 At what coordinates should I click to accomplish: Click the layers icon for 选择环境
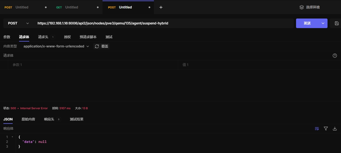point(302,7)
